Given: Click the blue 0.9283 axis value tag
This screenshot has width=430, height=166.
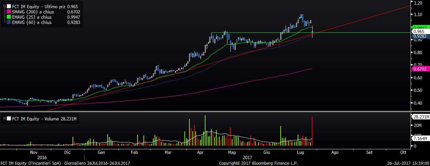Looking at the screenshot, I should point(419,36).
